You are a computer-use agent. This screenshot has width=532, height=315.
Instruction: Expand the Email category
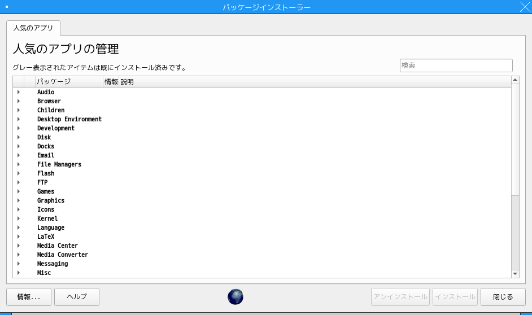click(18, 155)
